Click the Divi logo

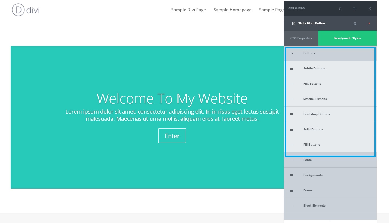coord(26,10)
